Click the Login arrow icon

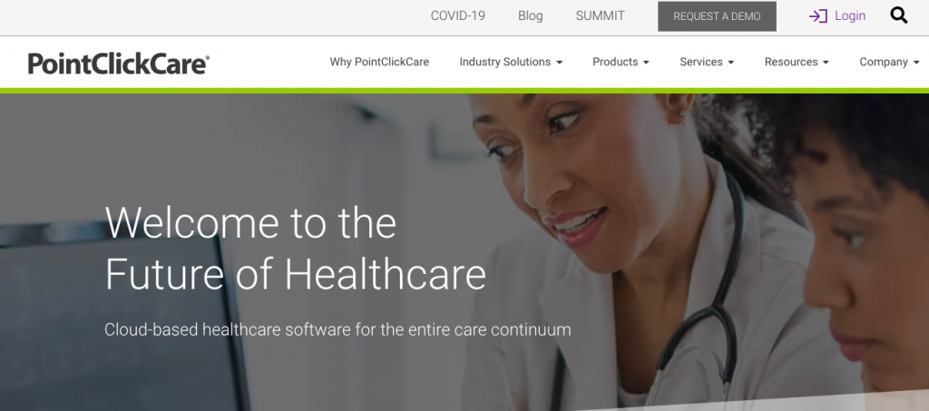818,16
